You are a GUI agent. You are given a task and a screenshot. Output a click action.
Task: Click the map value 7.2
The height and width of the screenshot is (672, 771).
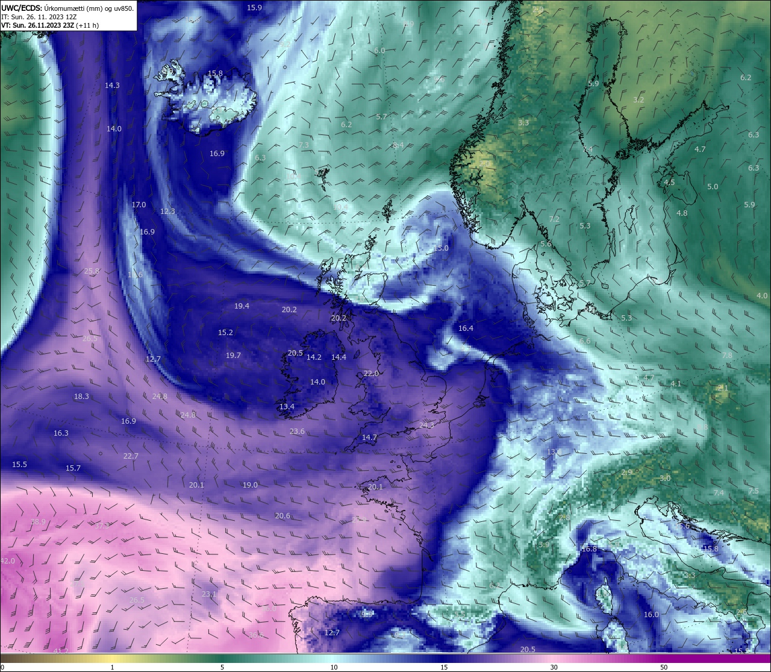pos(554,219)
